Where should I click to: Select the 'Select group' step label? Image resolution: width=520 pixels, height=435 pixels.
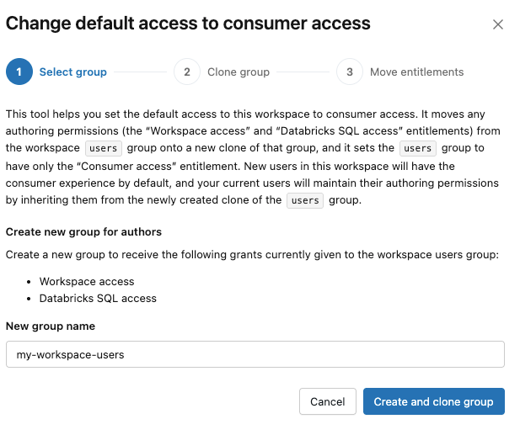click(x=73, y=72)
